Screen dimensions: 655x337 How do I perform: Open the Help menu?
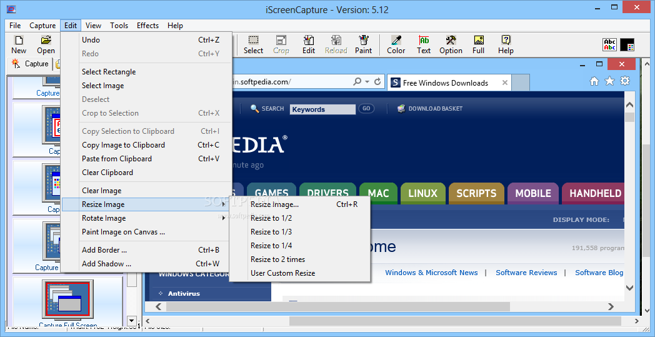coord(176,26)
